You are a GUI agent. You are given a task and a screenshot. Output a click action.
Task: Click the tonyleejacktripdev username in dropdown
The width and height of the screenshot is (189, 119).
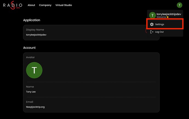pyautogui.click(x=169, y=14)
